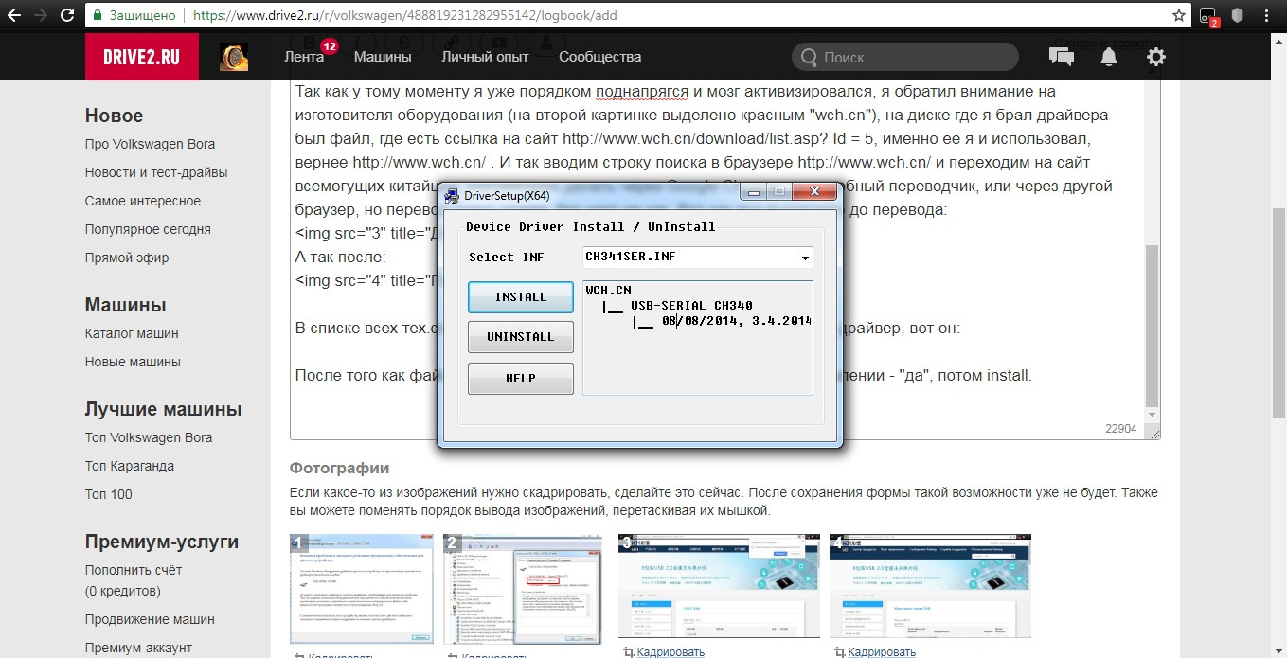Open Самое интересное link
Viewport: 1287px width, 658px height.
click(x=143, y=201)
